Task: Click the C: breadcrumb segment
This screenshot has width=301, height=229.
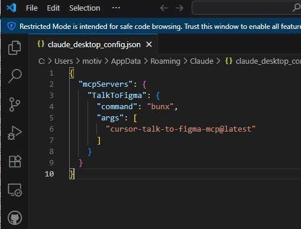Action: (x=41, y=61)
